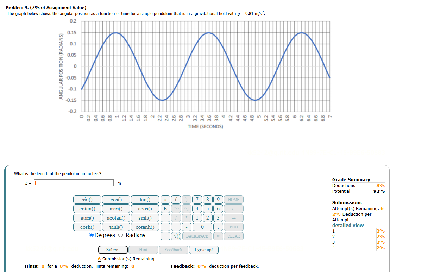The width and height of the screenshot is (434, 272).
Task: Click the square root √() key
Action: pyautogui.click(x=176, y=236)
